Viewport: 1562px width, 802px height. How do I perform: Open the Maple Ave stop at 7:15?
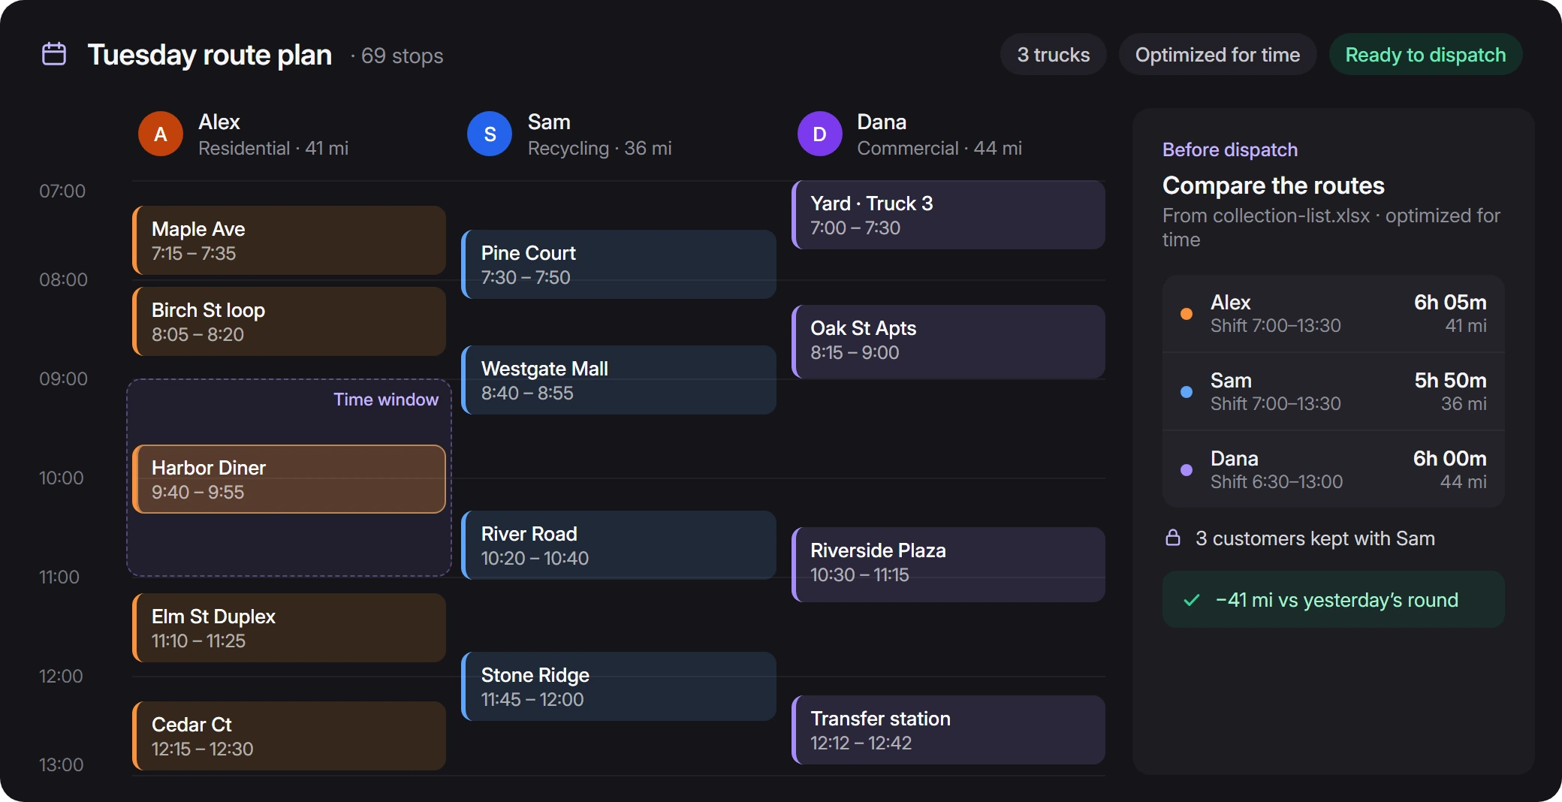click(289, 240)
